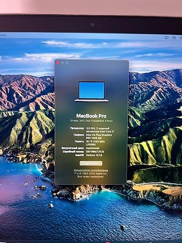The width and height of the screenshot is (182, 243).
Task: Click the Серийный номер label
Action: [73, 152]
